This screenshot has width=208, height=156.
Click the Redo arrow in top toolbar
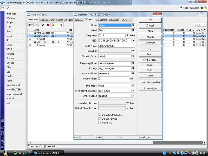tap(8, 8)
